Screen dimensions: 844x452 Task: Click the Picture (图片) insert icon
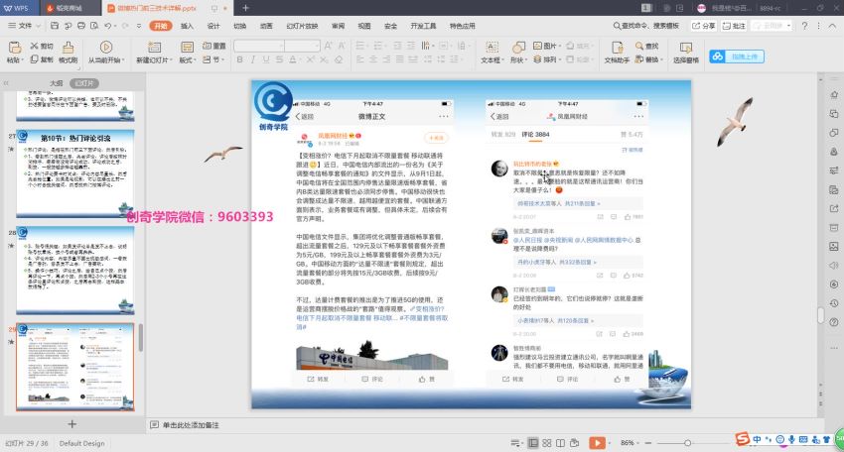point(537,47)
